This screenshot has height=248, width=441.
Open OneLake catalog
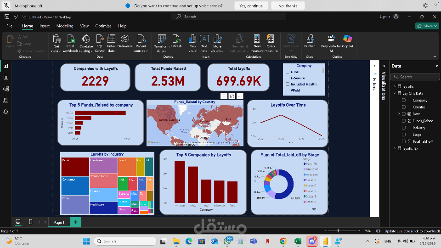86,43
